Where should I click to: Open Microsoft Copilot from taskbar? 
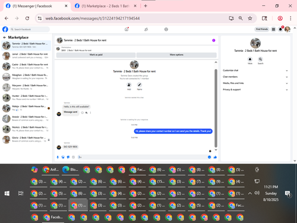pyautogui.click(x=34, y=169)
